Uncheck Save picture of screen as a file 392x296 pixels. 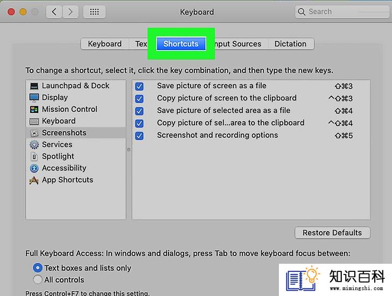click(139, 86)
